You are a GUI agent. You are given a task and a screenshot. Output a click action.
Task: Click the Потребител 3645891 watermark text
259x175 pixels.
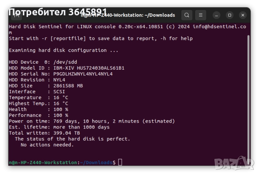pos(57,12)
